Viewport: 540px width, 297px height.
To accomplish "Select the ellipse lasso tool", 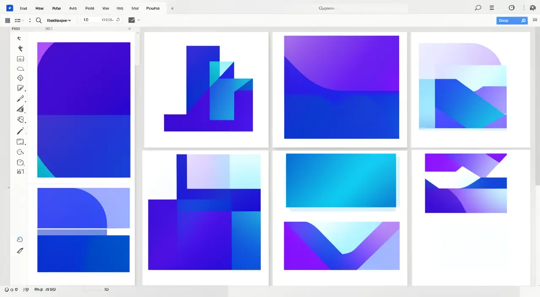I will click(20, 69).
